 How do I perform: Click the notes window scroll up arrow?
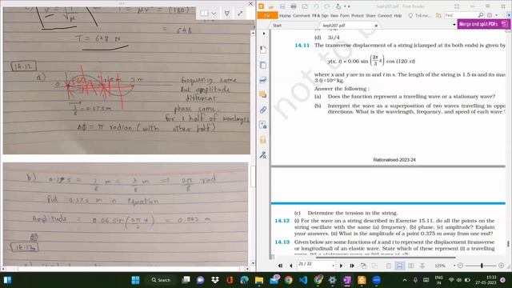(x=253, y=34)
